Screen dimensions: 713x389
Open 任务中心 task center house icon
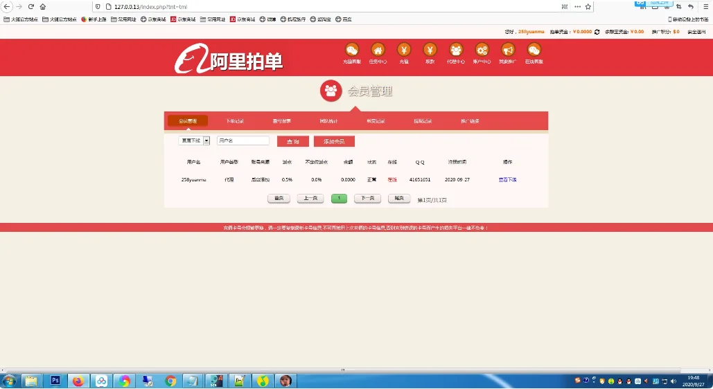pos(378,50)
